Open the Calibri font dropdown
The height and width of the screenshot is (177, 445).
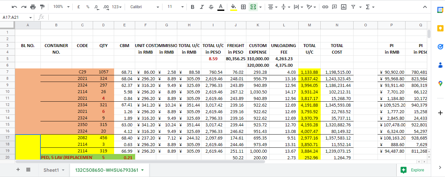pos(144,7)
